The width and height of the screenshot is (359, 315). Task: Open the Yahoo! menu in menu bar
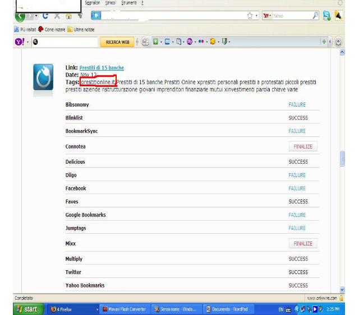tap(111, 3)
